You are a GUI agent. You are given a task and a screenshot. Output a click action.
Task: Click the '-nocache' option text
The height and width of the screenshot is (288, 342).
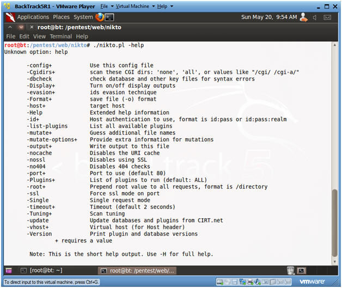[x=39, y=153]
